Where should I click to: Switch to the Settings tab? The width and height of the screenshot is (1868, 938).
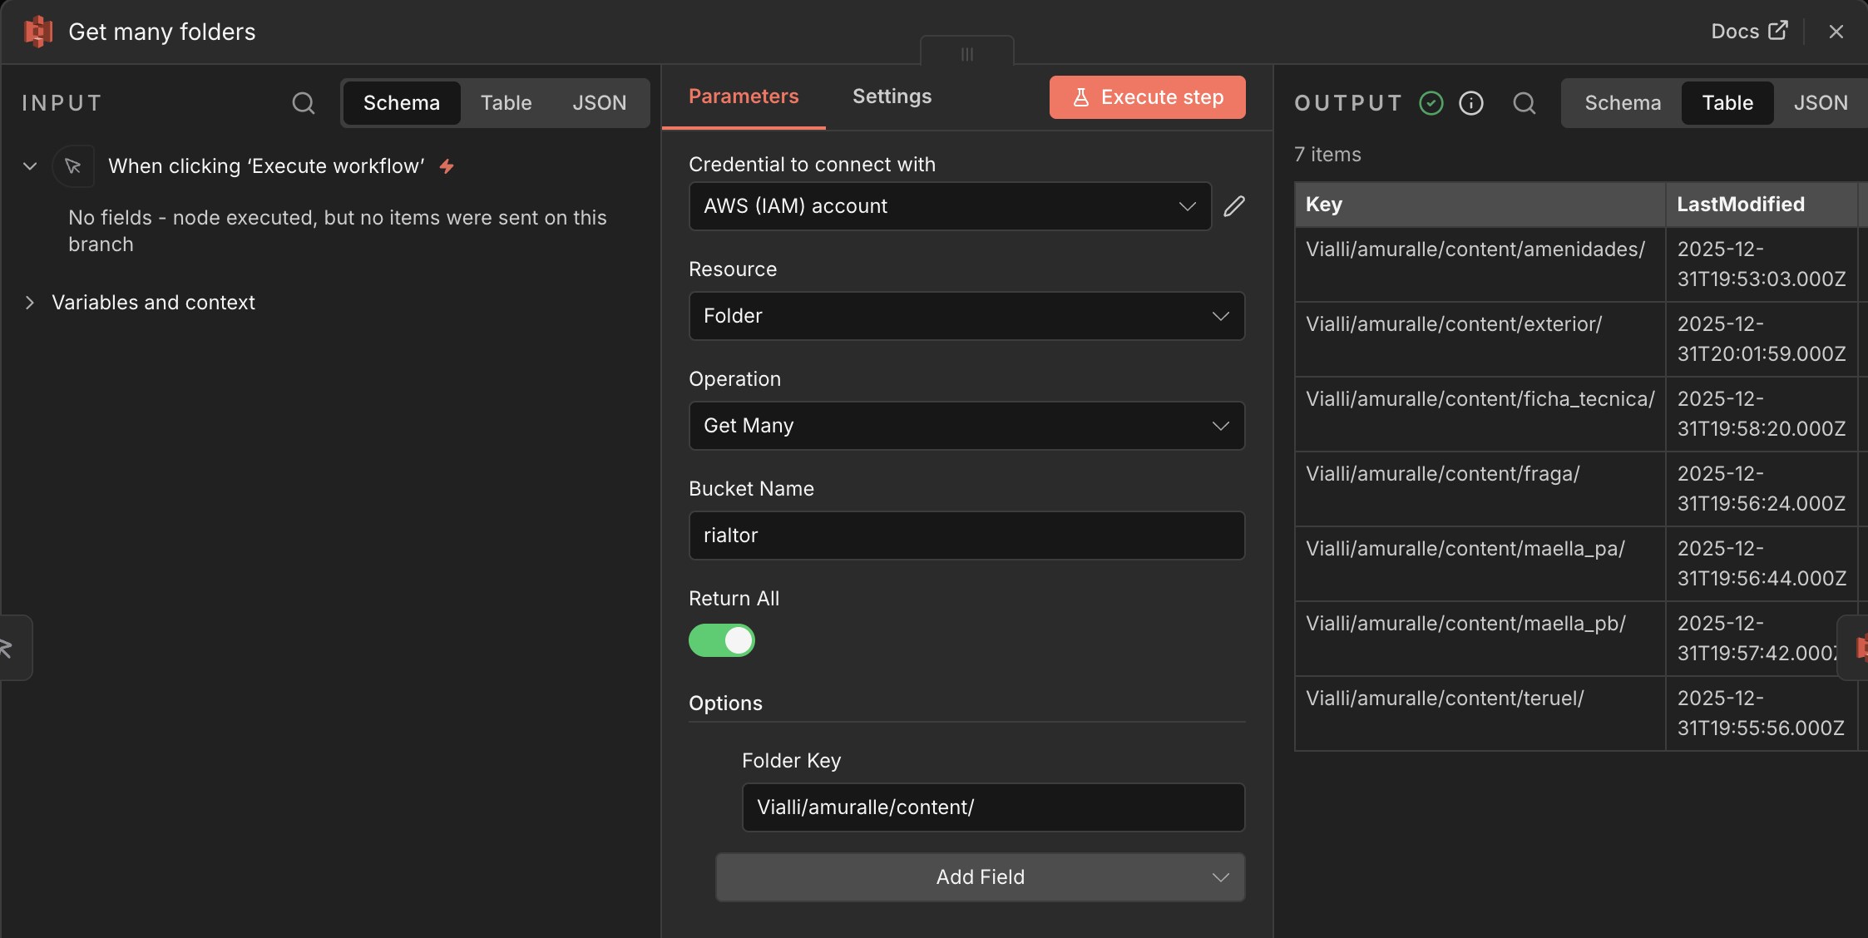[x=892, y=96]
